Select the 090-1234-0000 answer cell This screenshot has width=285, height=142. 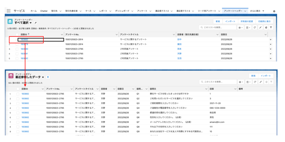tap(217, 108)
